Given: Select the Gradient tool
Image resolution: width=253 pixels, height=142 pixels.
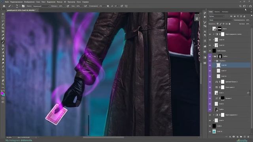Looking at the screenshot, I should (x=3, y=56).
